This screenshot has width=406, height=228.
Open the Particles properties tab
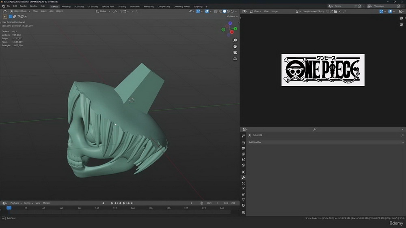243,183
